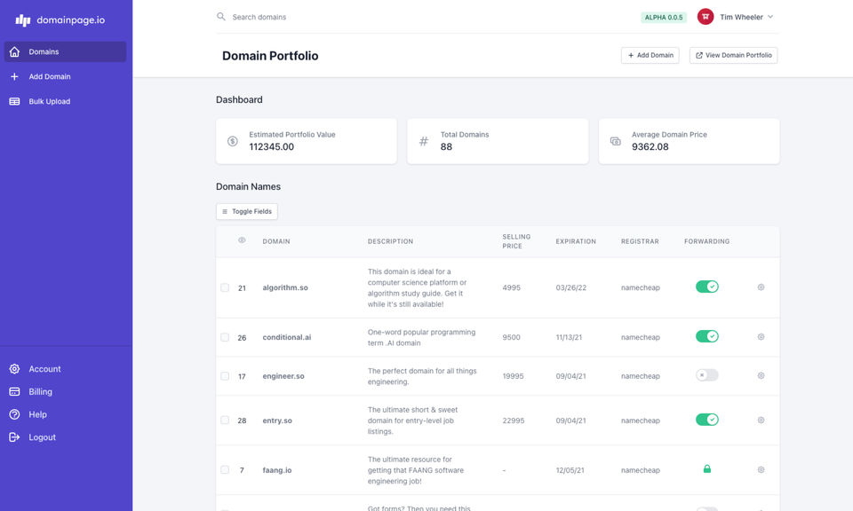Click the Billing card icon

[15, 391]
